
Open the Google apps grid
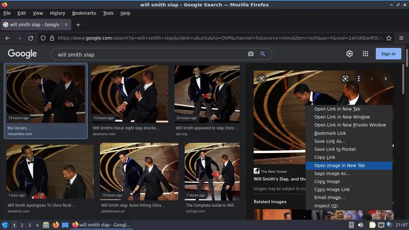[x=366, y=54]
